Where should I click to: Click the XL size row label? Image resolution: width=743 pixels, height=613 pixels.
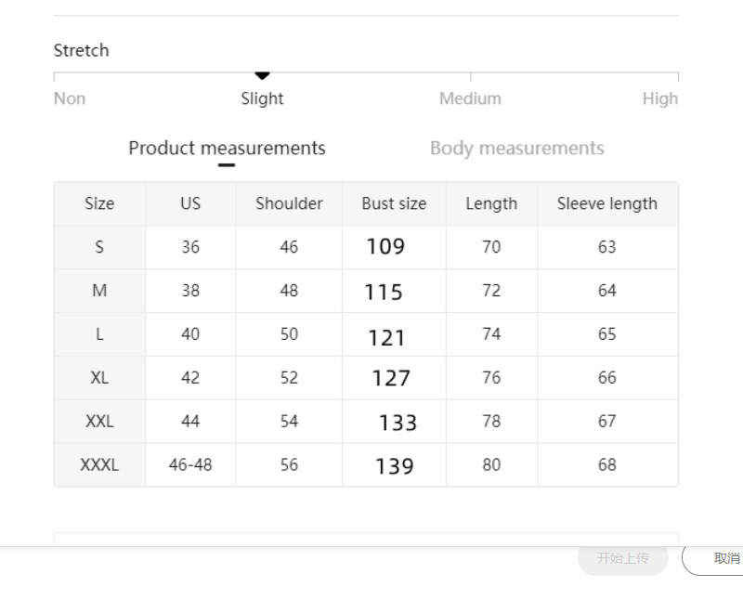[99, 378]
